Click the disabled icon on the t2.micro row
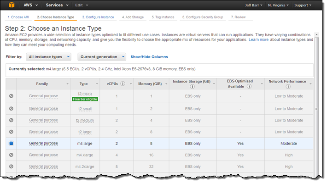 [x=11, y=96]
